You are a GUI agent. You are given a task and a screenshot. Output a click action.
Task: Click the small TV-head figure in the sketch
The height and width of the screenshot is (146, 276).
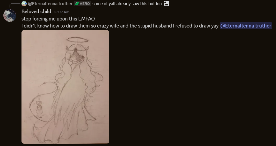(x=39, y=109)
